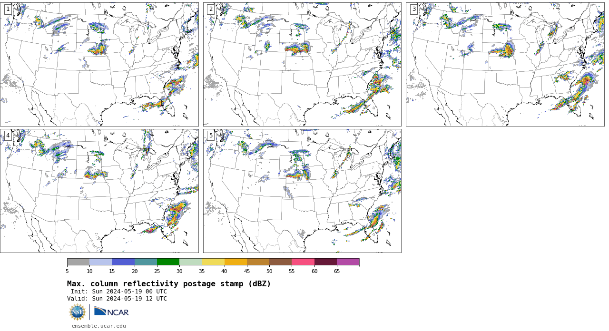The width and height of the screenshot is (609, 331).
Task: Click the colorbar tick label 40
Action: tap(225, 272)
